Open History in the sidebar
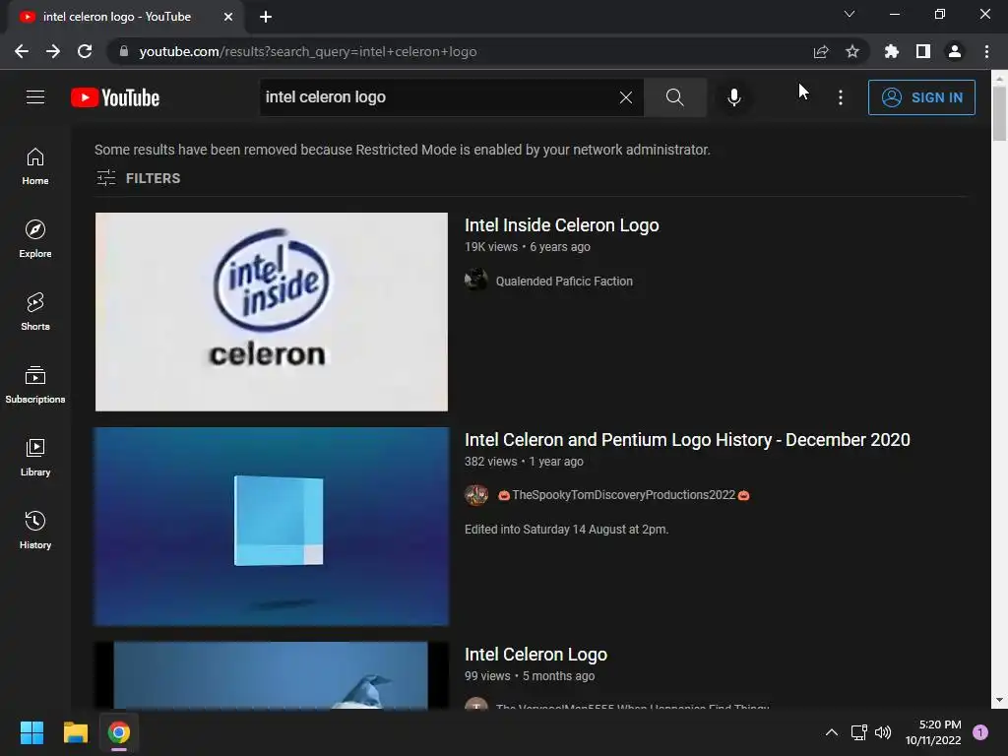 point(35,530)
